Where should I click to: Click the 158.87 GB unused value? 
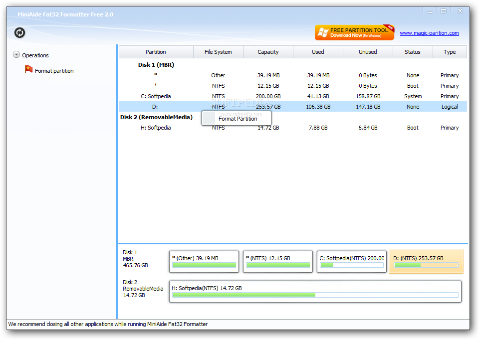click(368, 96)
